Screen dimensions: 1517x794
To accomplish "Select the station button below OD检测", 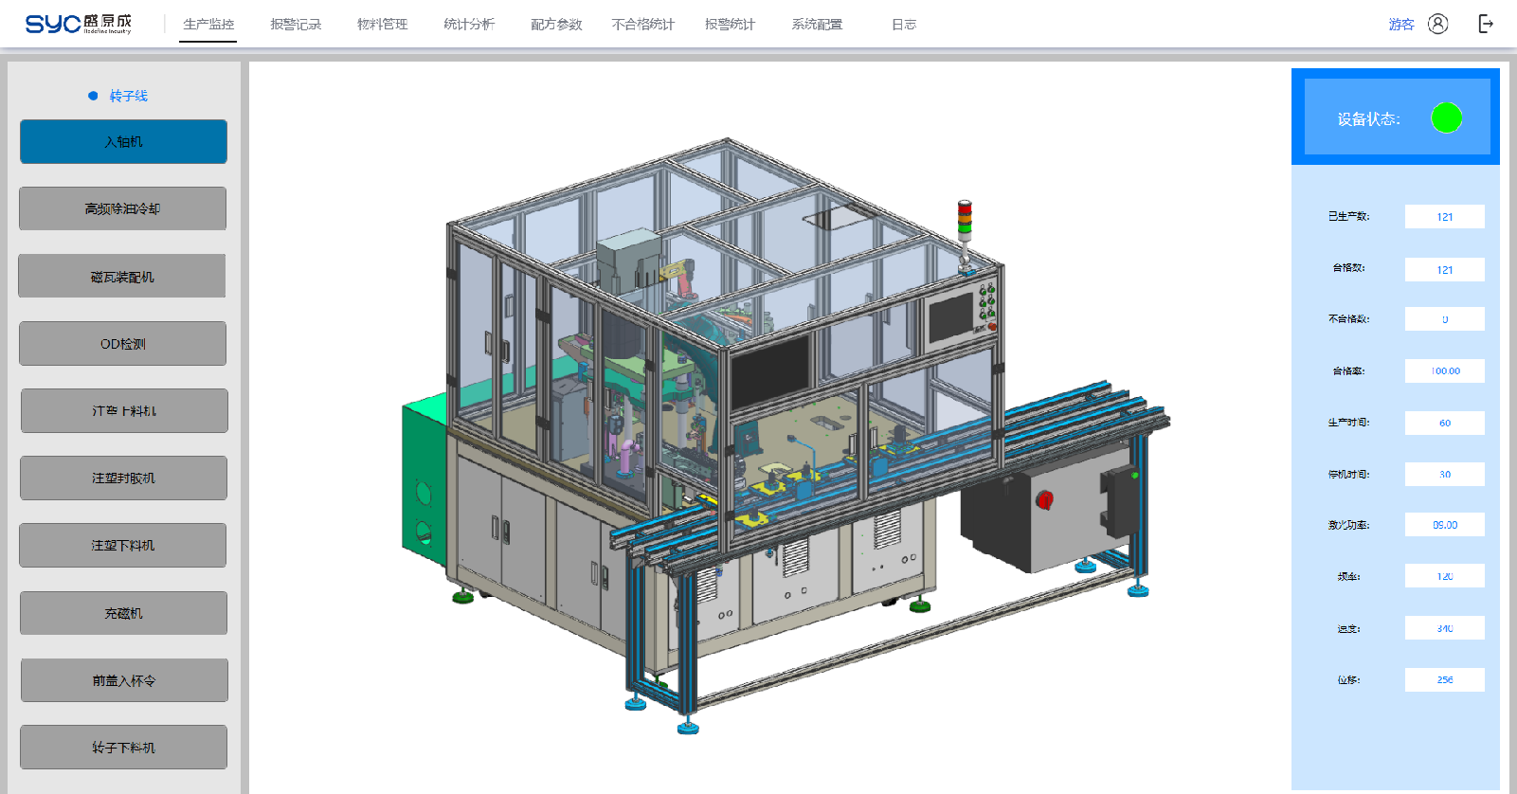I will coord(125,411).
